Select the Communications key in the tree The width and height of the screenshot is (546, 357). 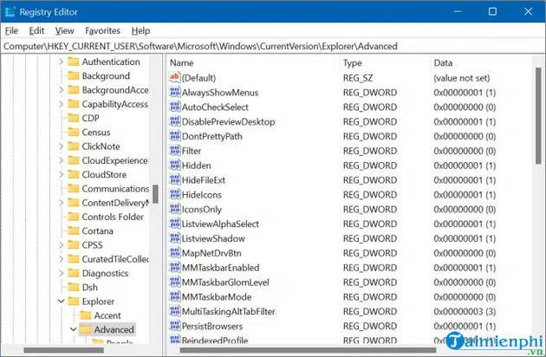pos(115,189)
